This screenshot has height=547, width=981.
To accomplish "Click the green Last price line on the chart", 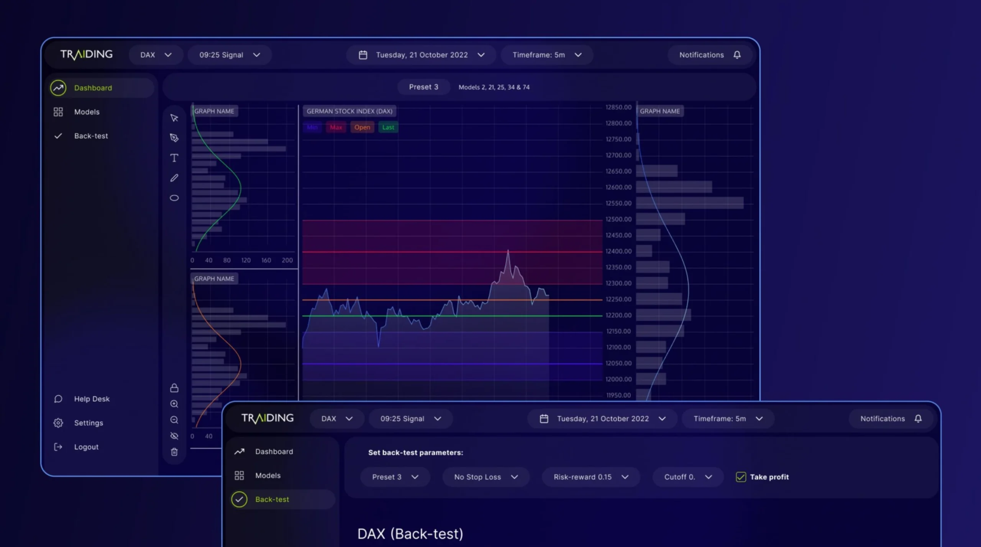I will (452, 316).
